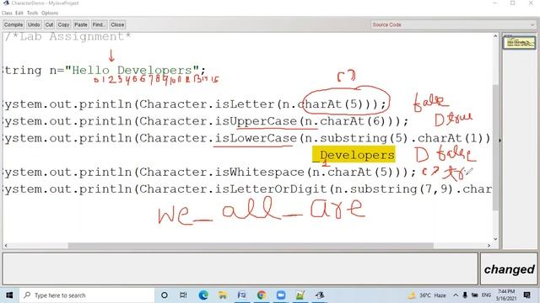Click the Paste button

point(81,24)
